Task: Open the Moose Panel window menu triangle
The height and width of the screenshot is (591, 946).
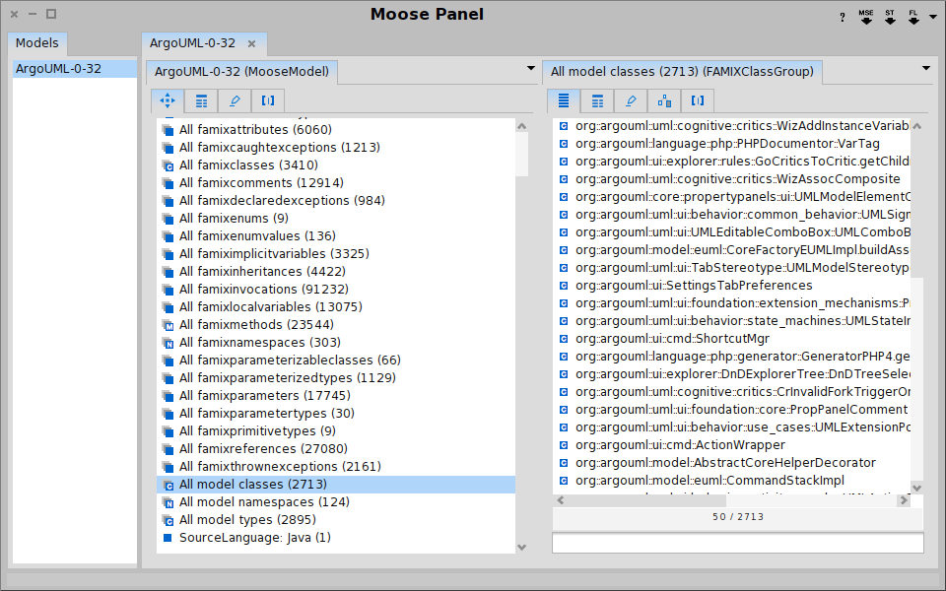Action: pos(934,18)
